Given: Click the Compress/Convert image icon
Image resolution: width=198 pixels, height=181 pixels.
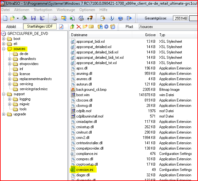Looking at the screenshot, I should pyautogui.click(x=64, y=18).
